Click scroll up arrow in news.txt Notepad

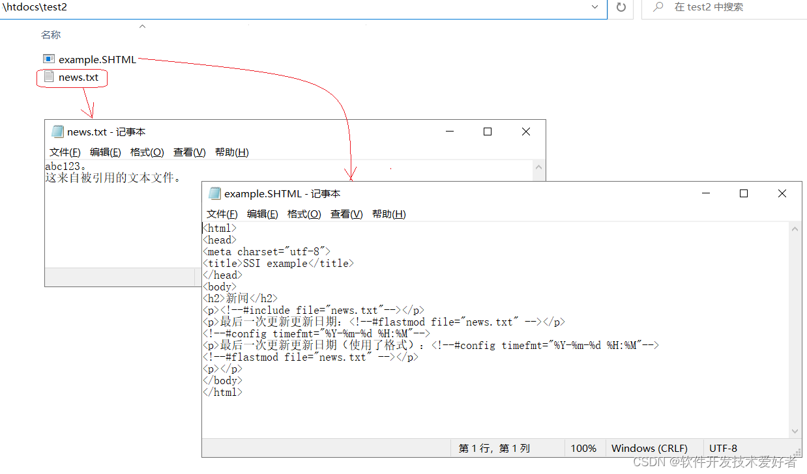tap(538, 167)
